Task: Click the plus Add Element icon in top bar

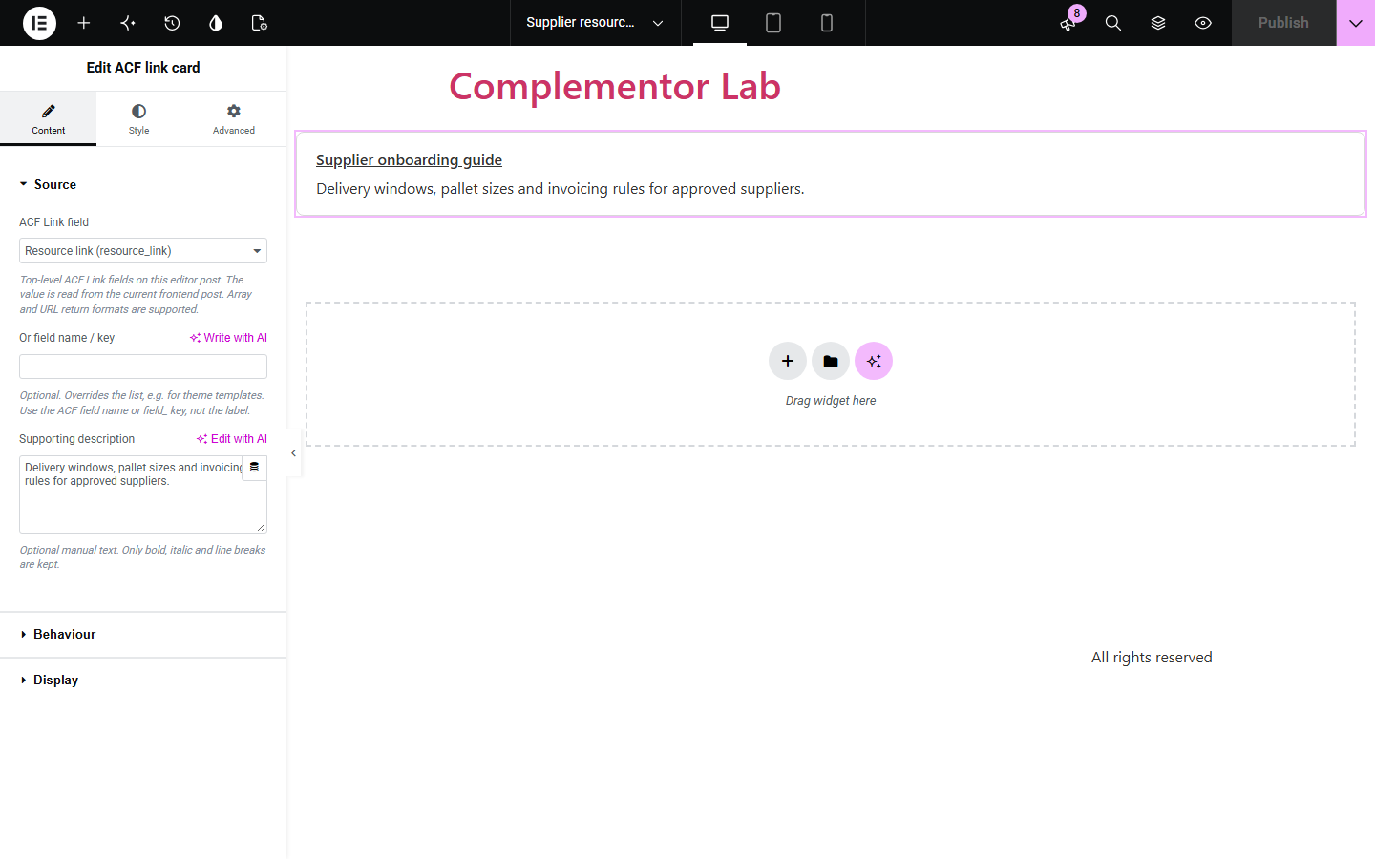Action: (84, 23)
